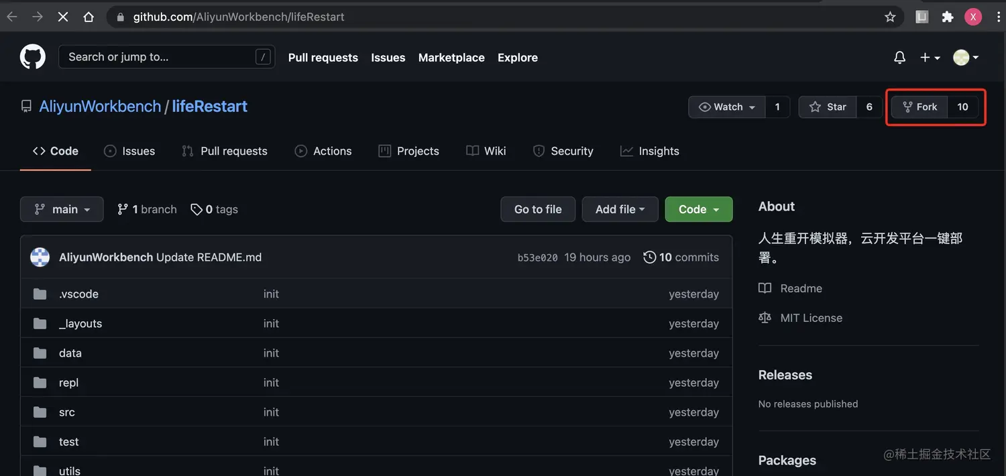Open commit hash b53e020
This screenshot has width=1006, height=476.
point(538,257)
